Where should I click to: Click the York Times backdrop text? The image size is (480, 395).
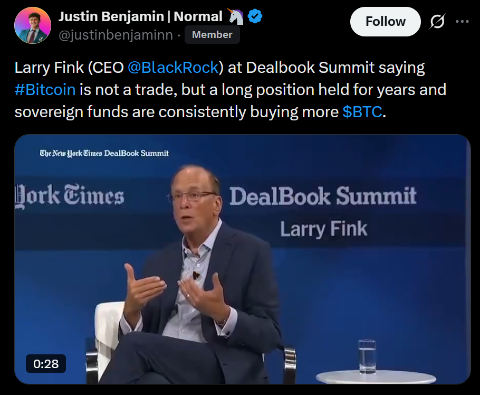pos(70,196)
